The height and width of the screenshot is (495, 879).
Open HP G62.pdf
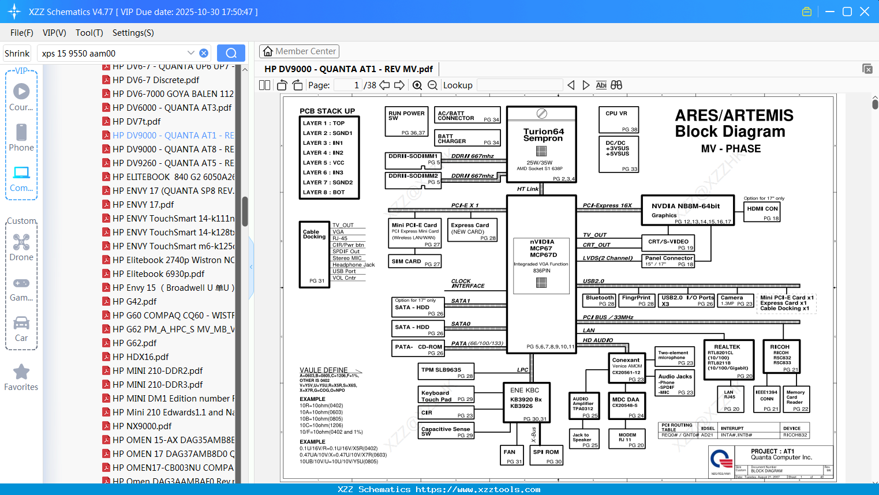point(134,343)
